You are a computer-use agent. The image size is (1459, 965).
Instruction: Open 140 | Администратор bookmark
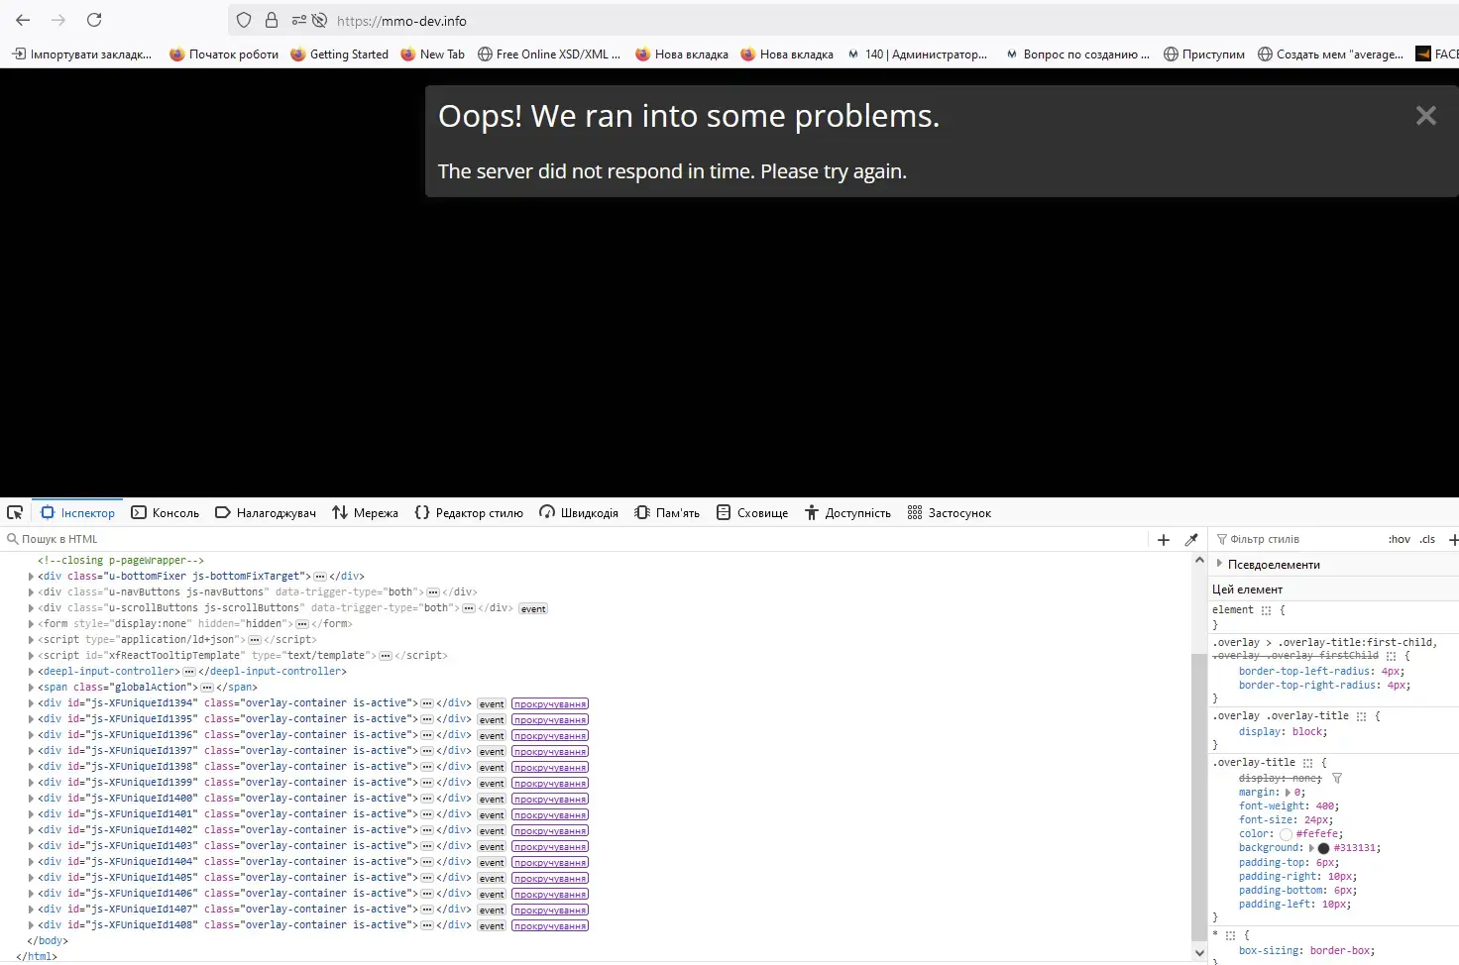coord(917,54)
